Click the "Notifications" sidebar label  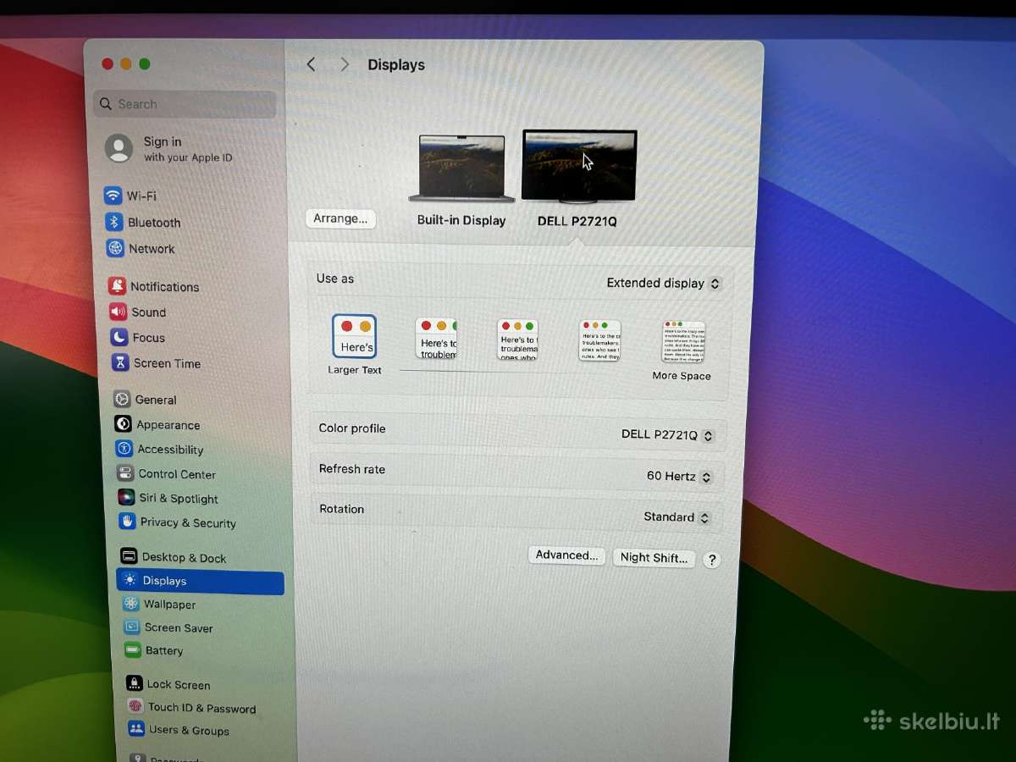[x=165, y=287]
